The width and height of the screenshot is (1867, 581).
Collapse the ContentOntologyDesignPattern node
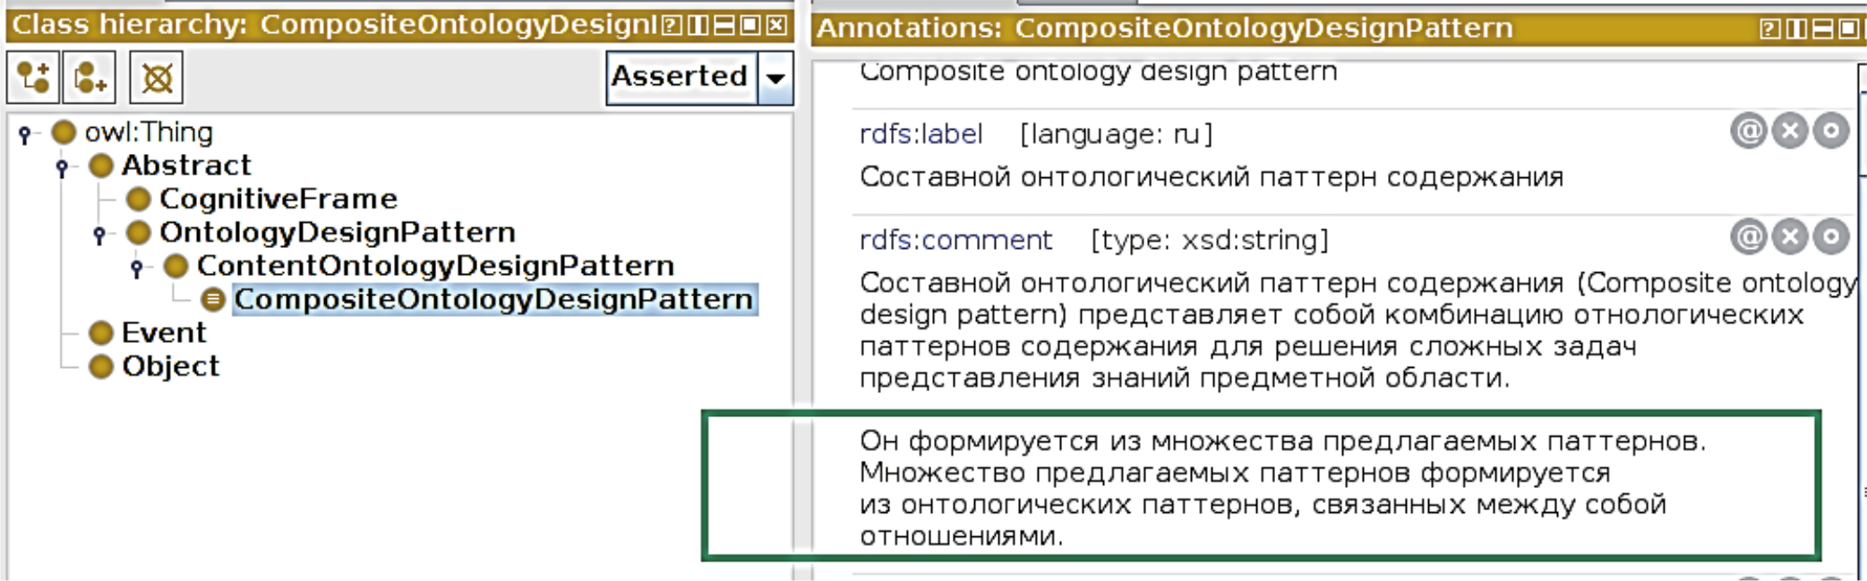[137, 268]
